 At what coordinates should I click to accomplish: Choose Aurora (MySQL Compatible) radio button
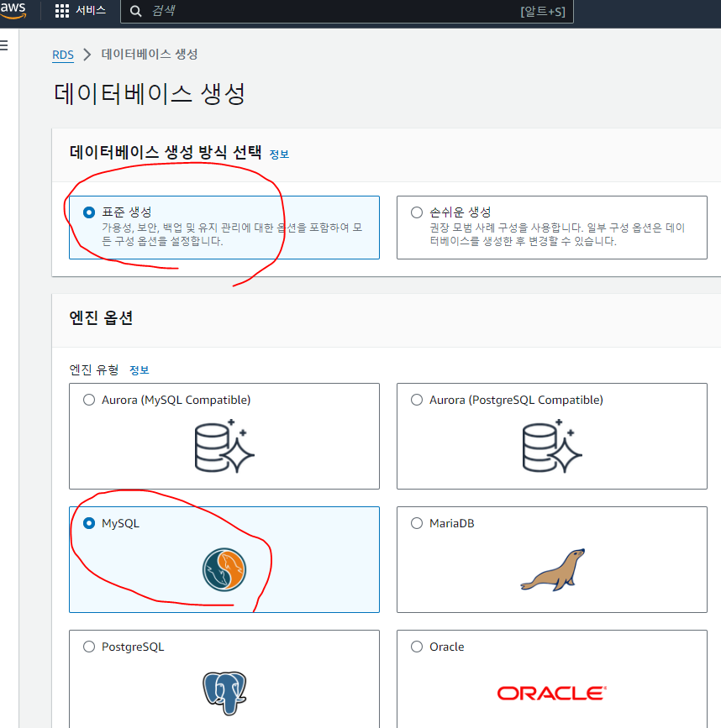click(x=89, y=400)
